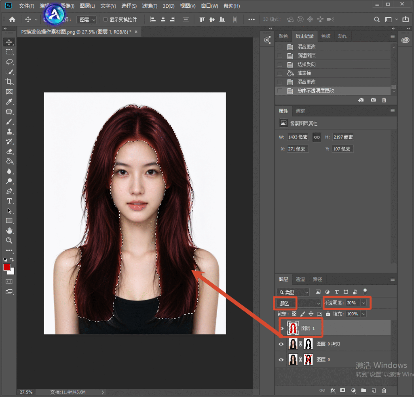Select the Hand tool
Screen dimensions: 414x397
click(x=9, y=231)
